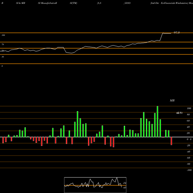This screenshot has width=193, height=193.
Task: Click the -24 label in mini chart
Action: (124, 183)
